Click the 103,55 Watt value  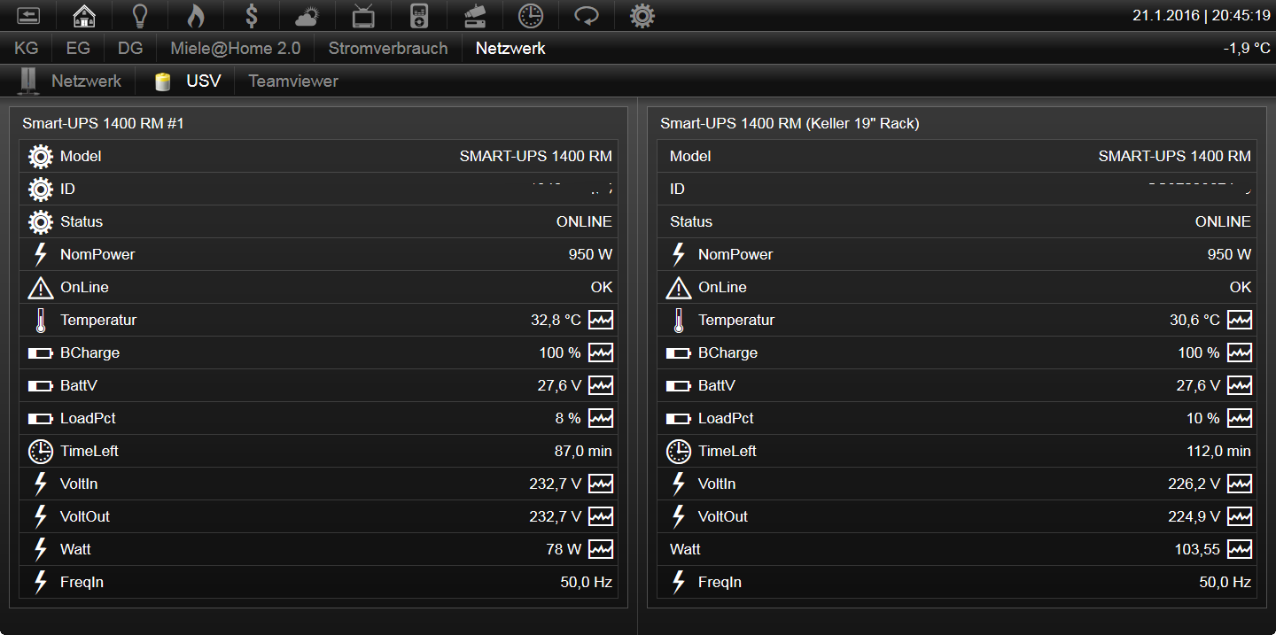click(x=1197, y=549)
